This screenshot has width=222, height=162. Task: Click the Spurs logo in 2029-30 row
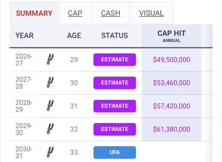point(50,129)
